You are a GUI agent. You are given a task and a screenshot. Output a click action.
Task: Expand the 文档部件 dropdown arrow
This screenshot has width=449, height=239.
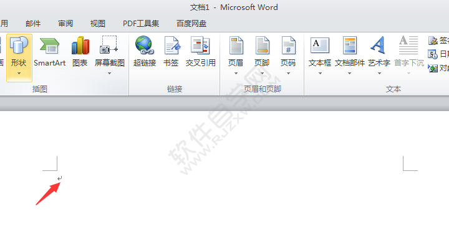tap(349, 74)
